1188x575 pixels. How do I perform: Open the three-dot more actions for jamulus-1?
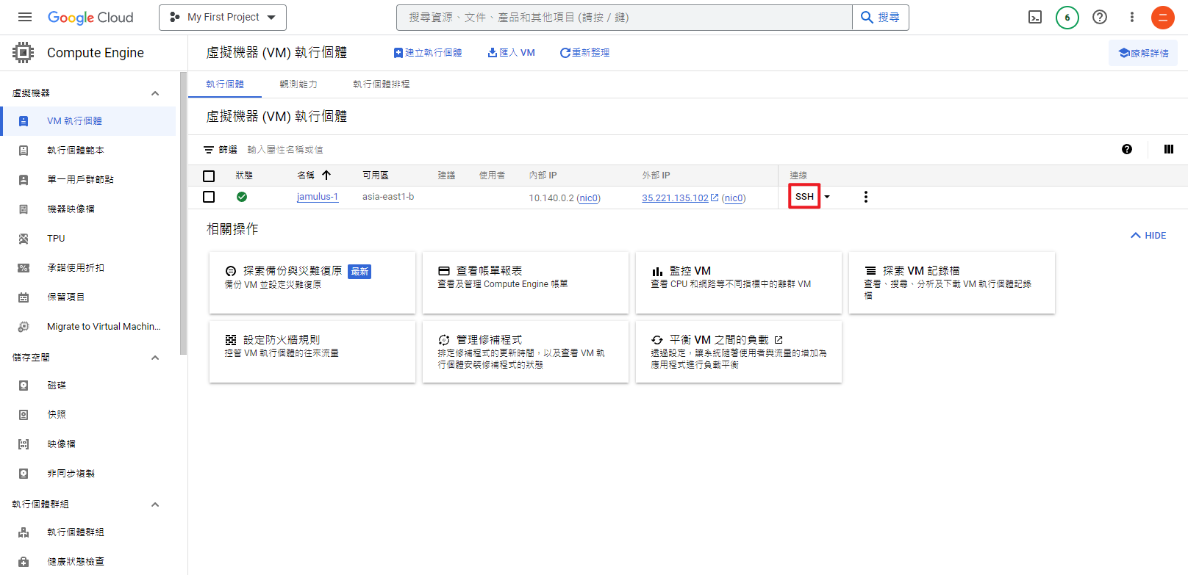pos(866,197)
